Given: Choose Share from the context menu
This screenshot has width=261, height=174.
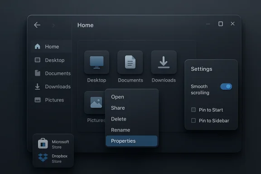Looking at the screenshot, I should [132, 108].
